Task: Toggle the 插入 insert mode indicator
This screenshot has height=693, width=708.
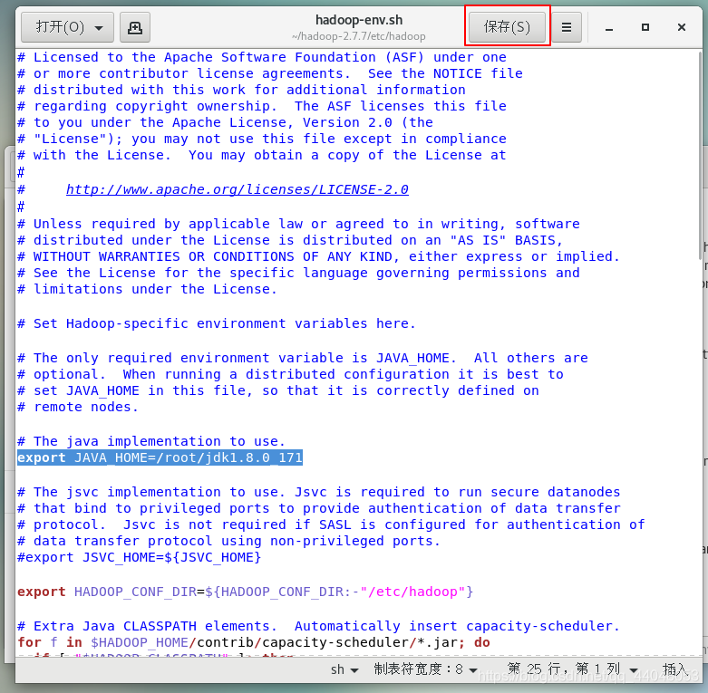Action: (675, 669)
